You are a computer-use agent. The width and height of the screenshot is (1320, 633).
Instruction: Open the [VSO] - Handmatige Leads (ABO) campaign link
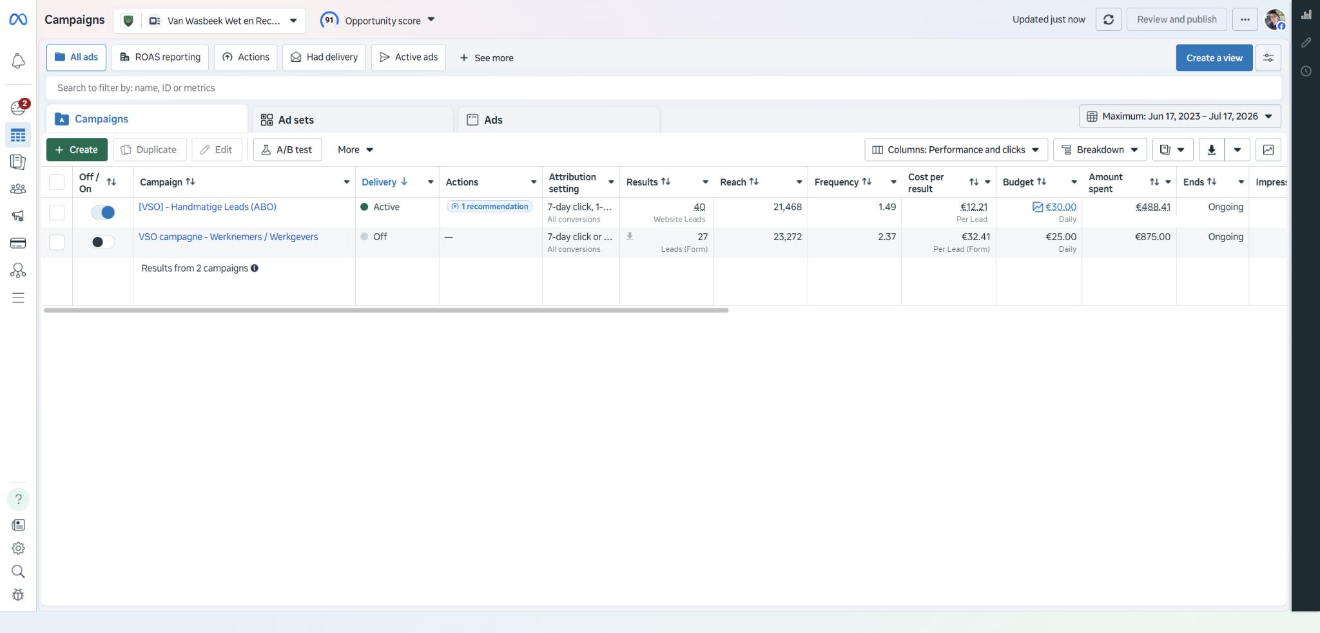click(208, 207)
